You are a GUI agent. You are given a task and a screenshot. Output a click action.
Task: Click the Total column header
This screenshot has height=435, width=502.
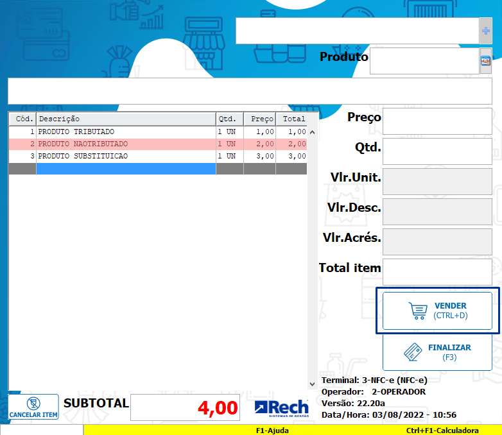coord(291,119)
